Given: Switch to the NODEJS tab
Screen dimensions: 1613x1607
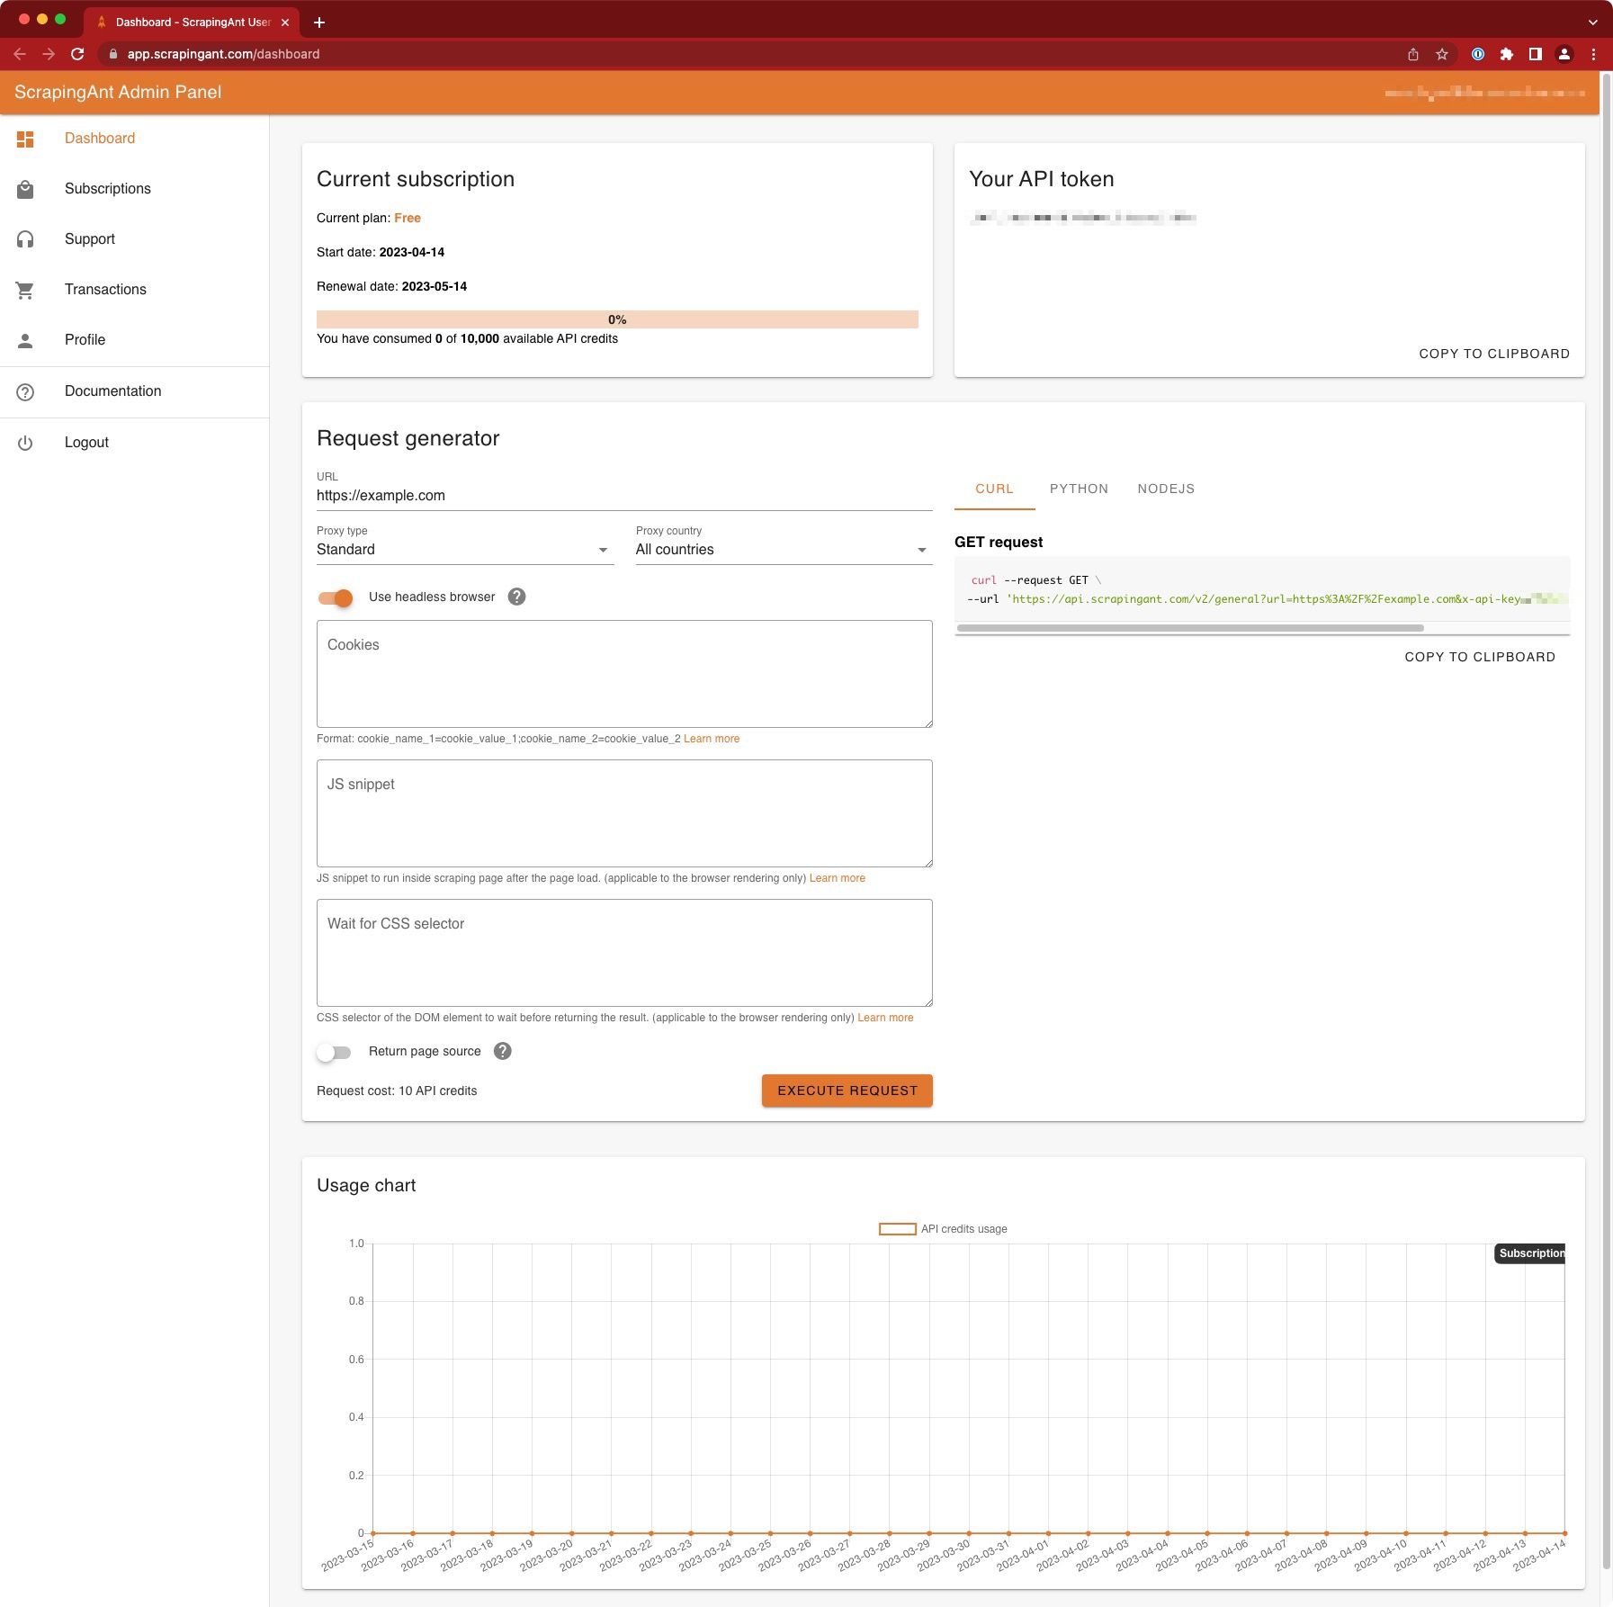Looking at the screenshot, I should point(1166,489).
